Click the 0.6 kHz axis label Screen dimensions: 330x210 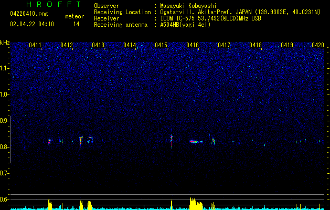tap(4, 199)
